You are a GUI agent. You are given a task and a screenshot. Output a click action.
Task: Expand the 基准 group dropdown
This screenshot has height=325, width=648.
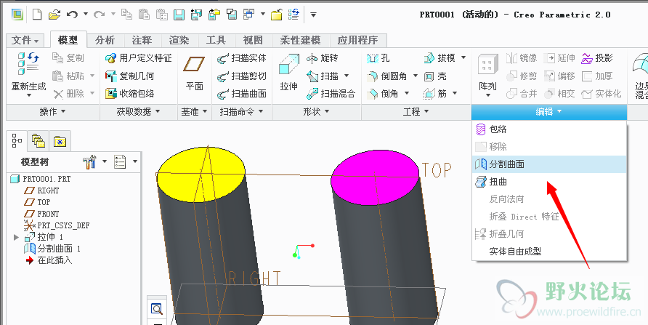[194, 112]
